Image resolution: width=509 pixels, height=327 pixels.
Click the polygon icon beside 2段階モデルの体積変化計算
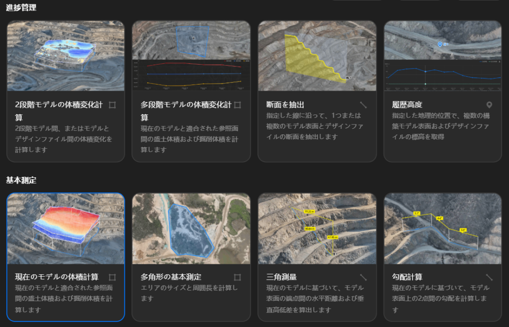[112, 105]
